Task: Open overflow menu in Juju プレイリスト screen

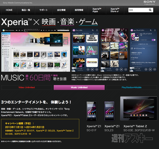Action: (155, 30)
